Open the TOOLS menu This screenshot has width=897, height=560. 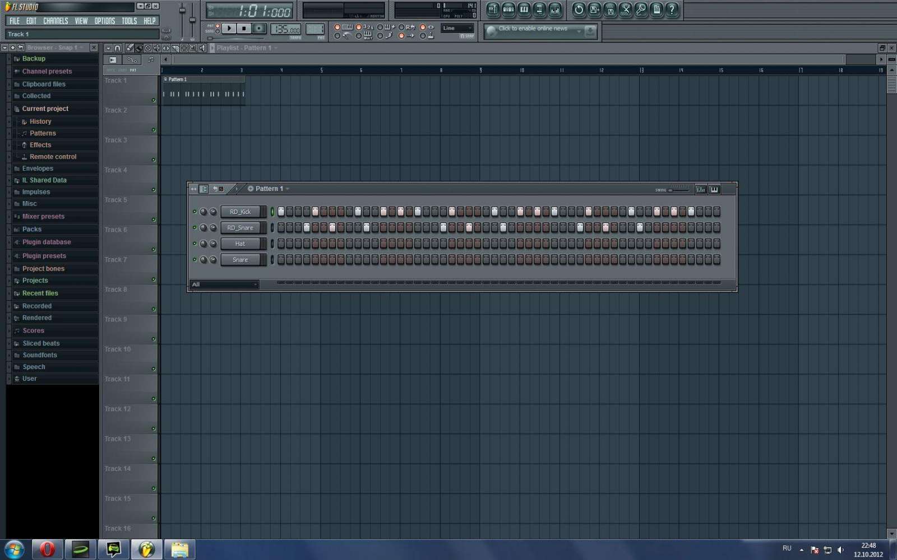pyautogui.click(x=129, y=21)
